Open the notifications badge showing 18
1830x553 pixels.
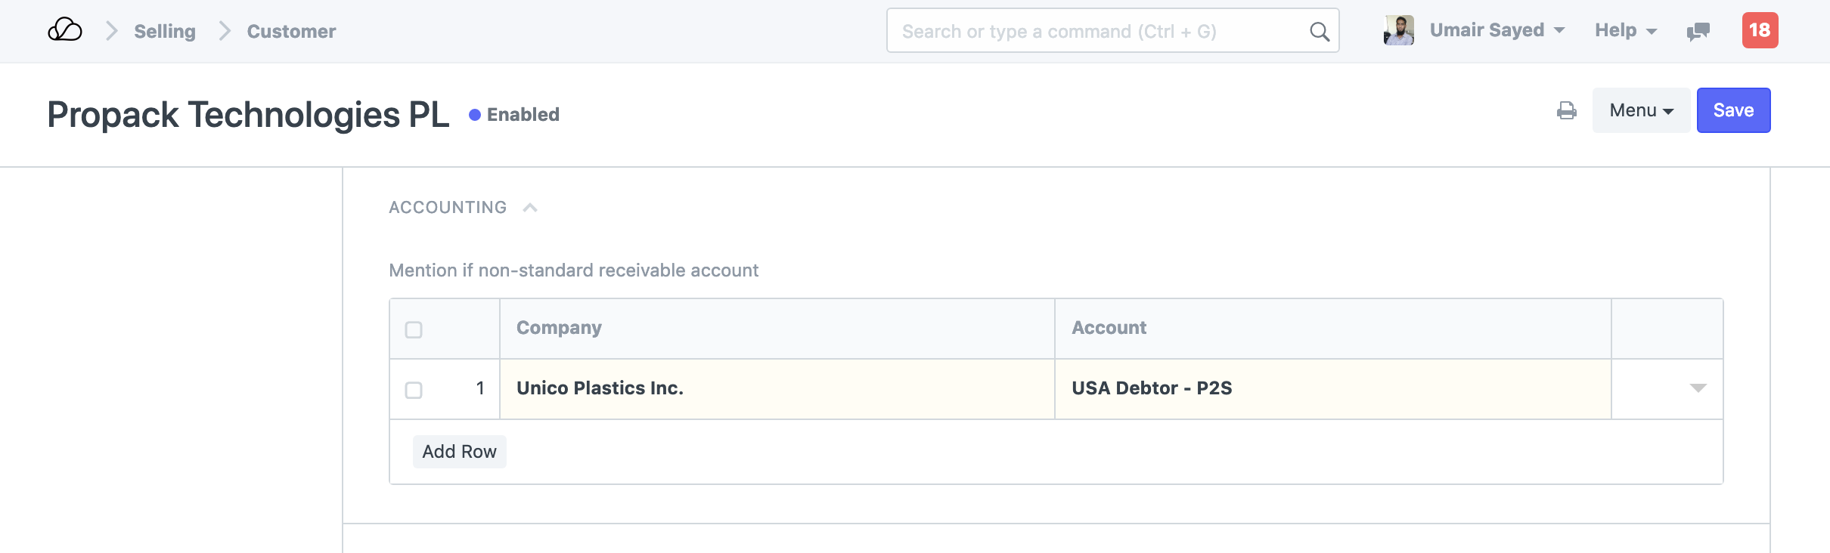1760,31
